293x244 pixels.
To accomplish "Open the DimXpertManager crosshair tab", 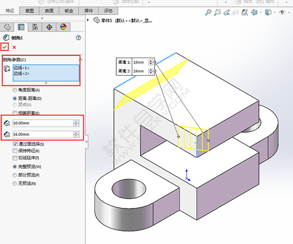I will point(49,27).
